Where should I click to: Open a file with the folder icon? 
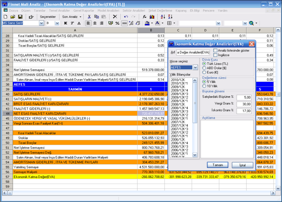tap(13, 17)
